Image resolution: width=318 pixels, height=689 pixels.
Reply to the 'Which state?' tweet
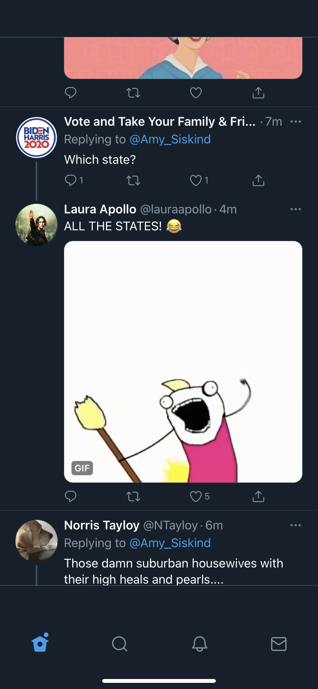(x=71, y=180)
